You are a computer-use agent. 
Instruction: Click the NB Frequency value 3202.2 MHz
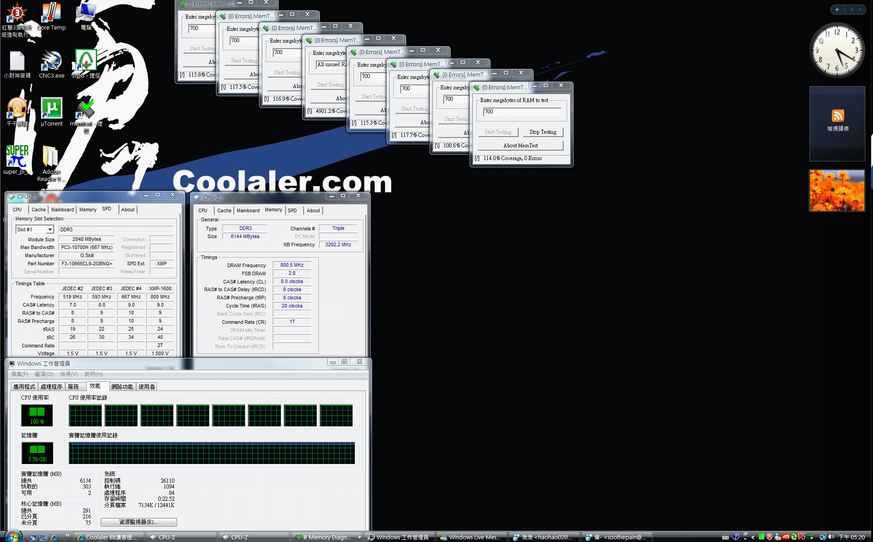(338, 244)
